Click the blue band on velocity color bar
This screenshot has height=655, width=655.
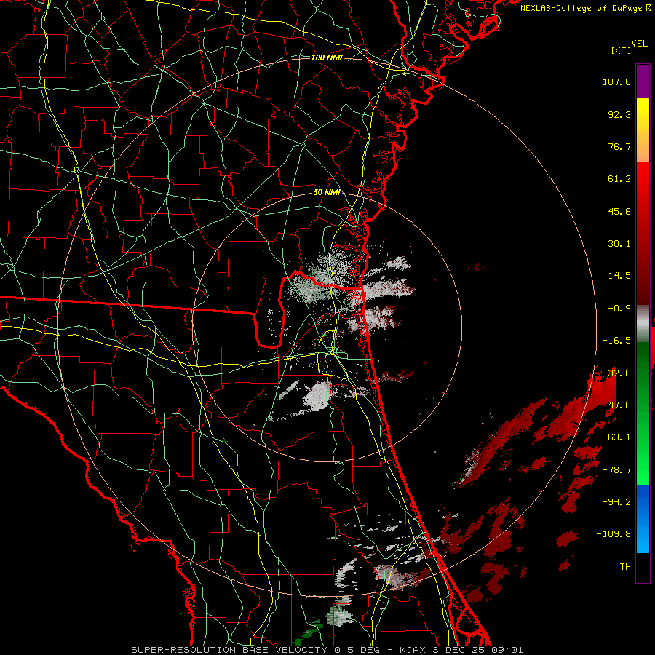coord(643,519)
